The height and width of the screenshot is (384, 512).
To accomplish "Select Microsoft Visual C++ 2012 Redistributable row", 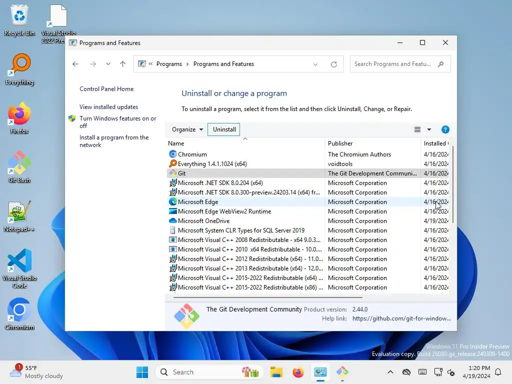I will 308,258.
